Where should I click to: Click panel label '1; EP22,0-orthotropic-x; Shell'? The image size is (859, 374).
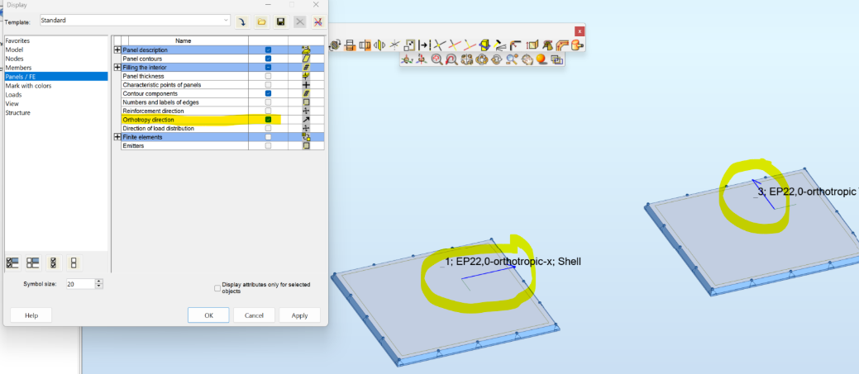click(x=513, y=262)
